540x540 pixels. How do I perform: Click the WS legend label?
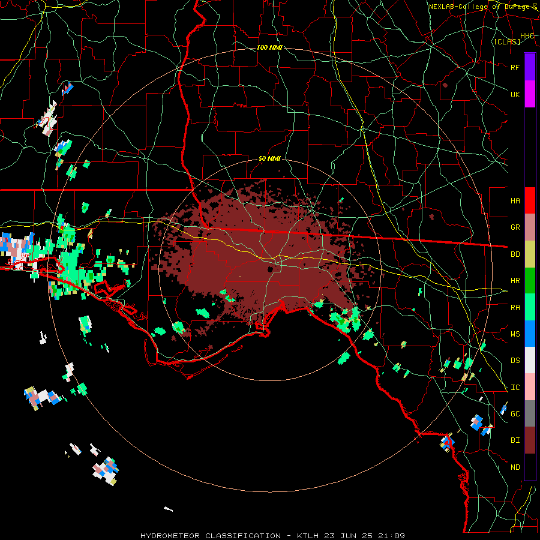pos(515,334)
